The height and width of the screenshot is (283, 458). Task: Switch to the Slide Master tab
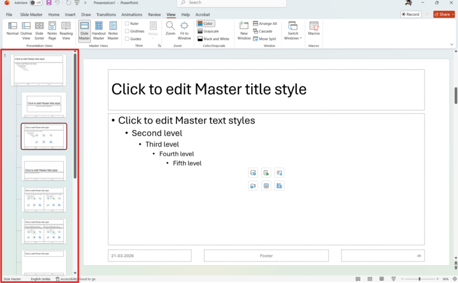[31, 14]
